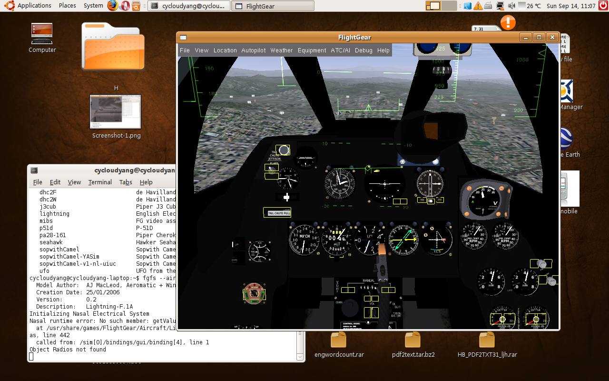Turn the CHAN knob on radio panel
Image resolution: width=609 pixels, height=381 pixels.
[x=351, y=307]
